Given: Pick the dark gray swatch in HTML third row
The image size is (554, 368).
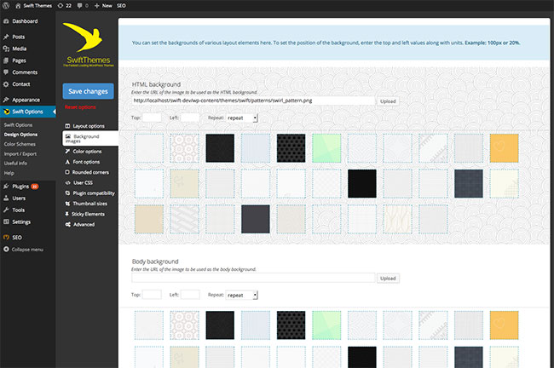Looking at the screenshot, I should tap(256, 219).
